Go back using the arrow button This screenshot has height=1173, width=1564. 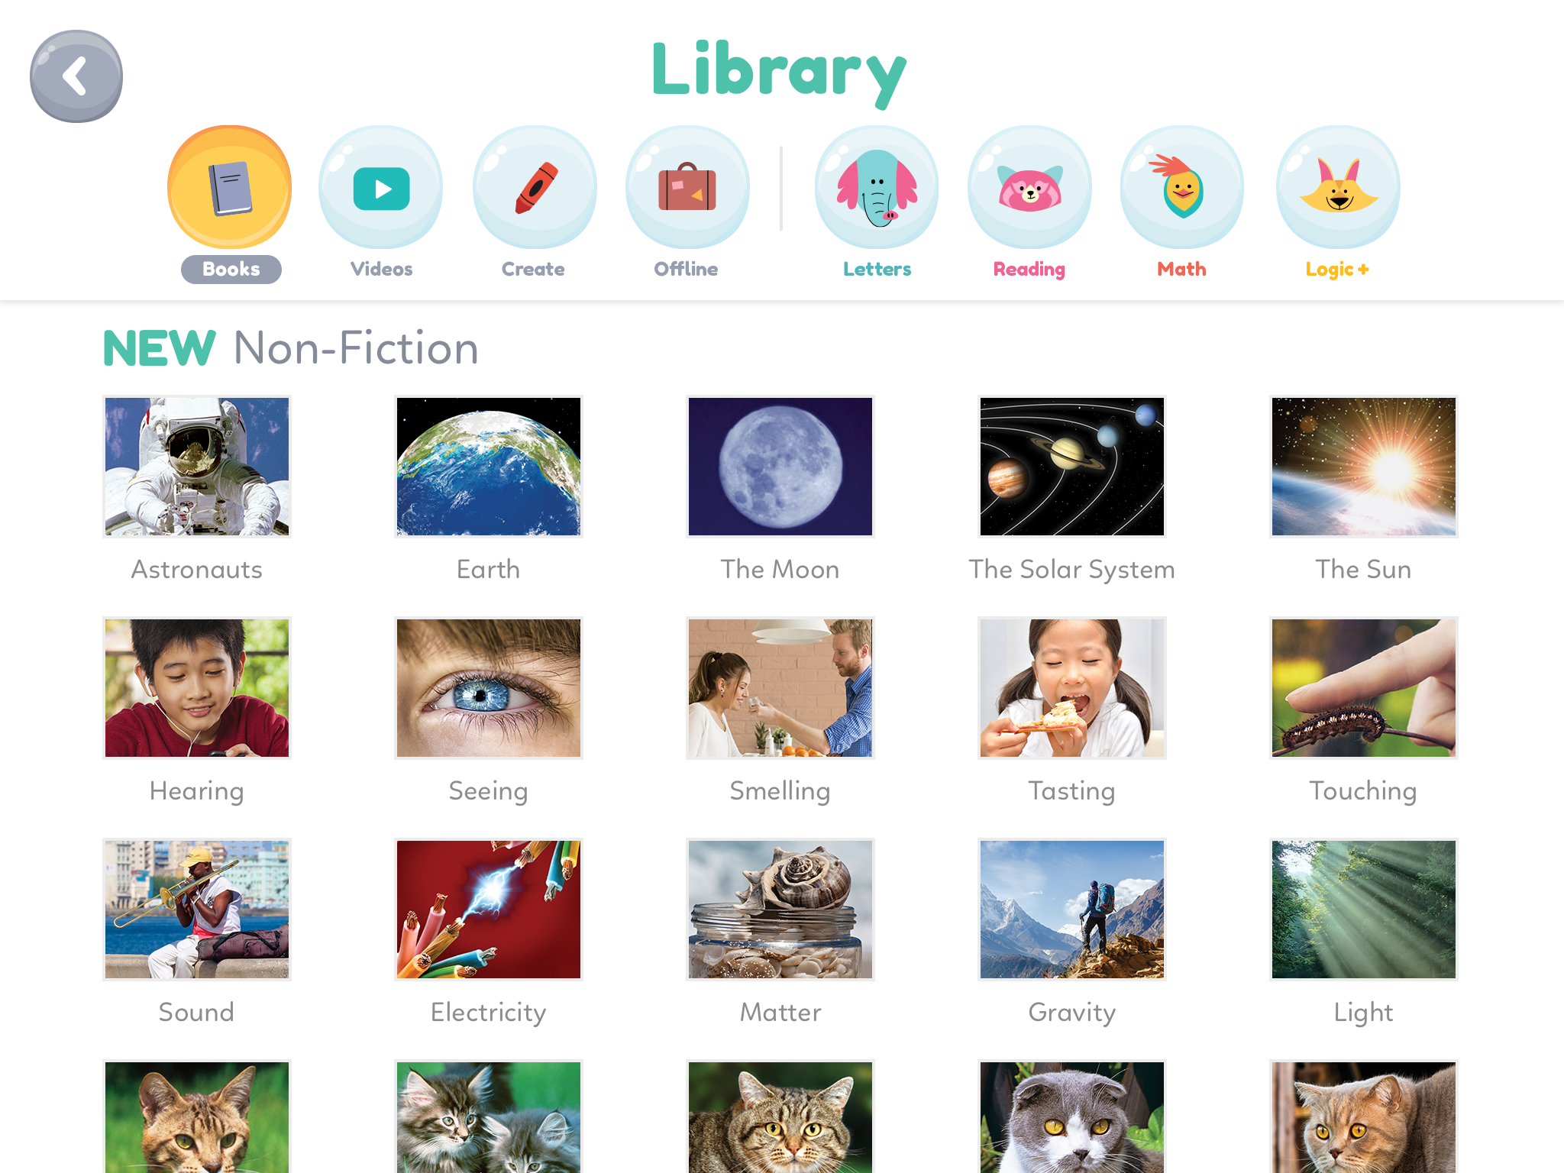point(76,76)
